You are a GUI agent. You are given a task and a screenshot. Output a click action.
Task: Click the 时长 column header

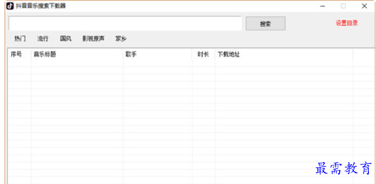tap(203, 54)
